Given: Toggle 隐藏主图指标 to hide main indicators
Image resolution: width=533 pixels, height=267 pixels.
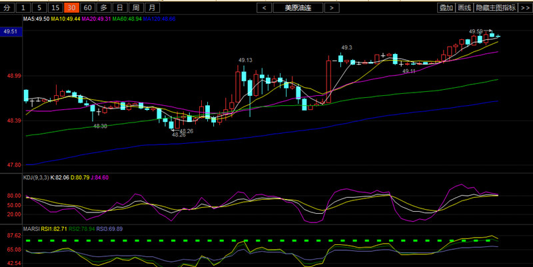Looking at the screenshot, I should pyautogui.click(x=495, y=8).
